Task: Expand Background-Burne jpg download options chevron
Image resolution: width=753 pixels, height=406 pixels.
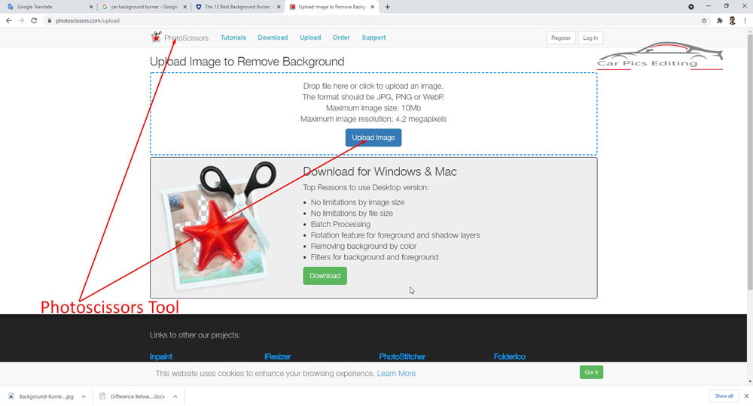Action: tap(84, 396)
